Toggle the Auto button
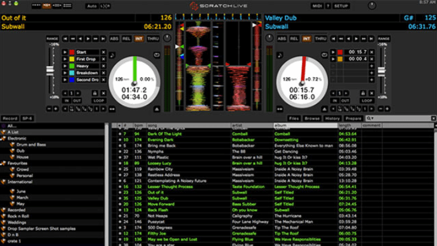Image resolution: width=437 pixels, height=246 pixels. [92, 6]
